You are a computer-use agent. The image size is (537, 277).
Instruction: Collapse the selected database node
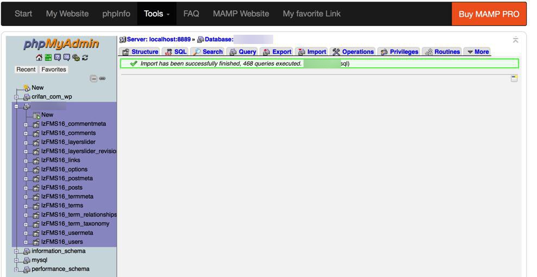(x=16, y=106)
